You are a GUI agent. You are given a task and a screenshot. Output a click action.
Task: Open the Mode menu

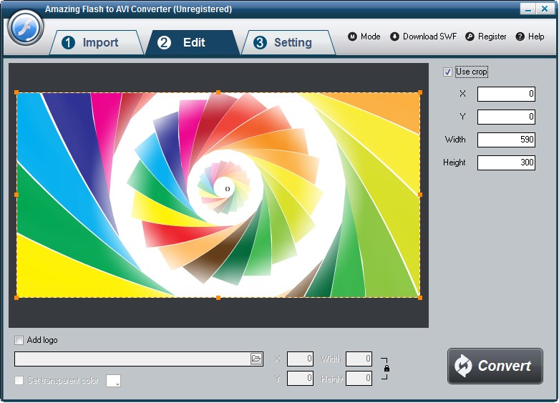point(364,37)
